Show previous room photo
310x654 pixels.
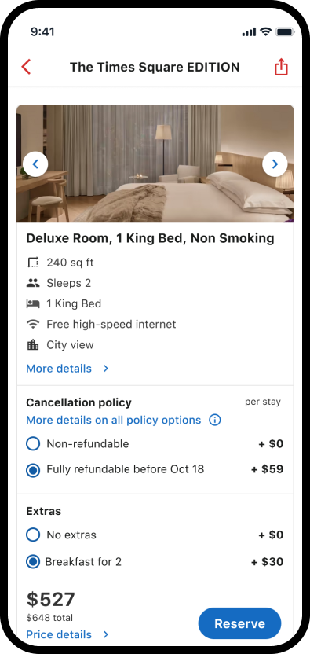(35, 164)
